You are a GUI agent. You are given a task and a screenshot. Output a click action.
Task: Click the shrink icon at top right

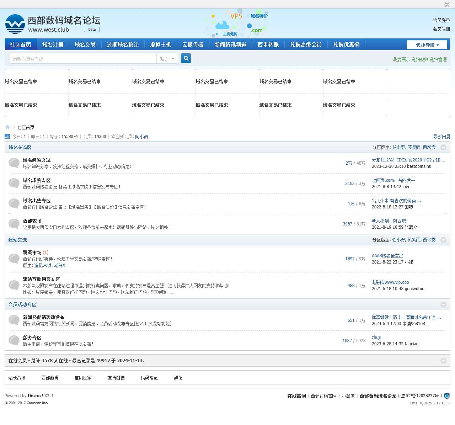tap(447, 4)
